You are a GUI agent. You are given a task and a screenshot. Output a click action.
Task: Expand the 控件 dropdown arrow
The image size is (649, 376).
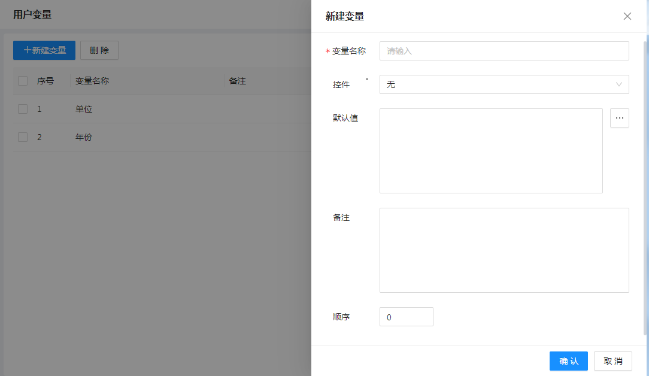coord(619,84)
